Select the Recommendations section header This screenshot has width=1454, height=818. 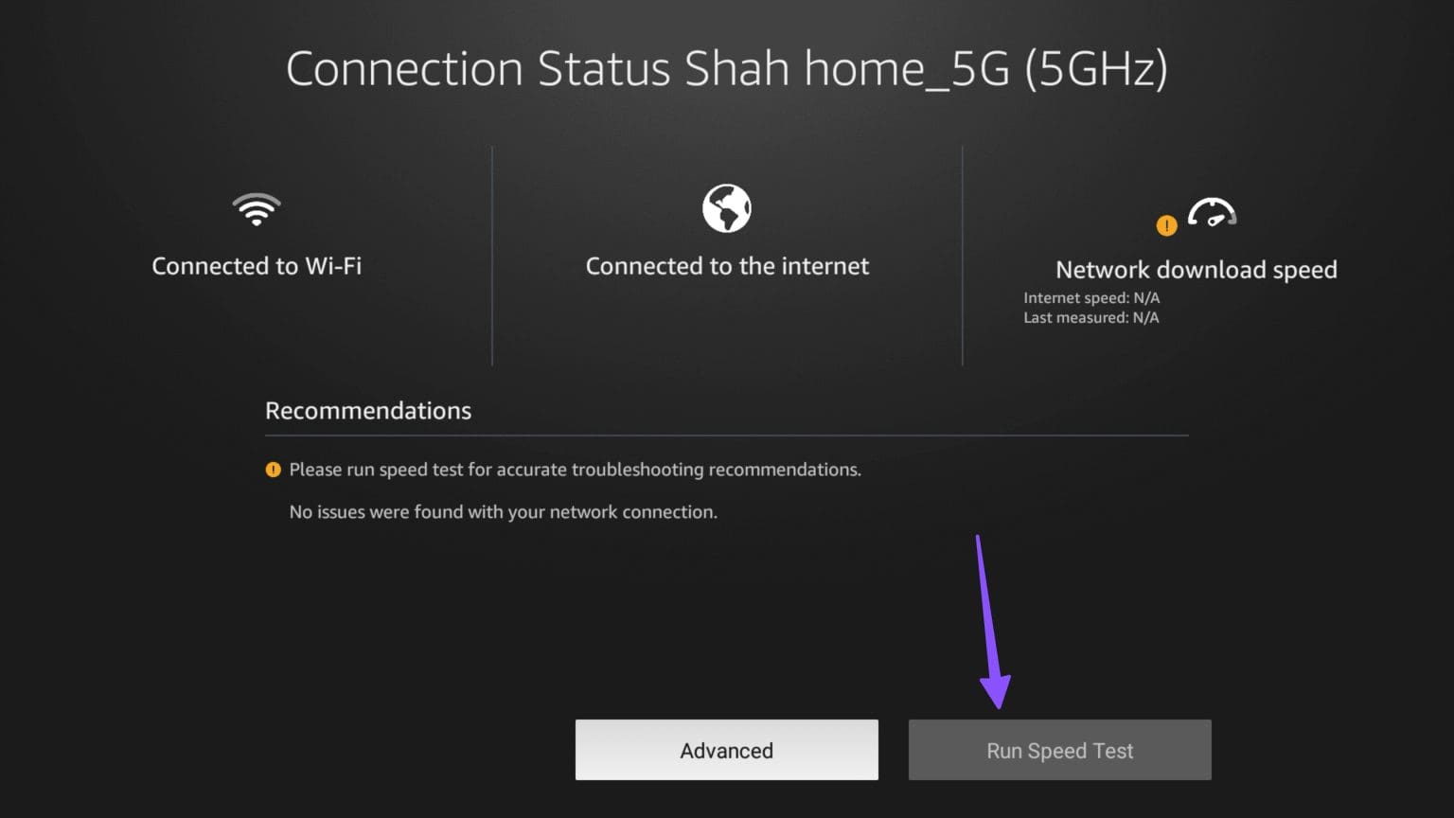click(368, 410)
